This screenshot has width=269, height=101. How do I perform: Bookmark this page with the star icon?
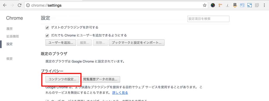pyautogui.click(x=204, y=5)
